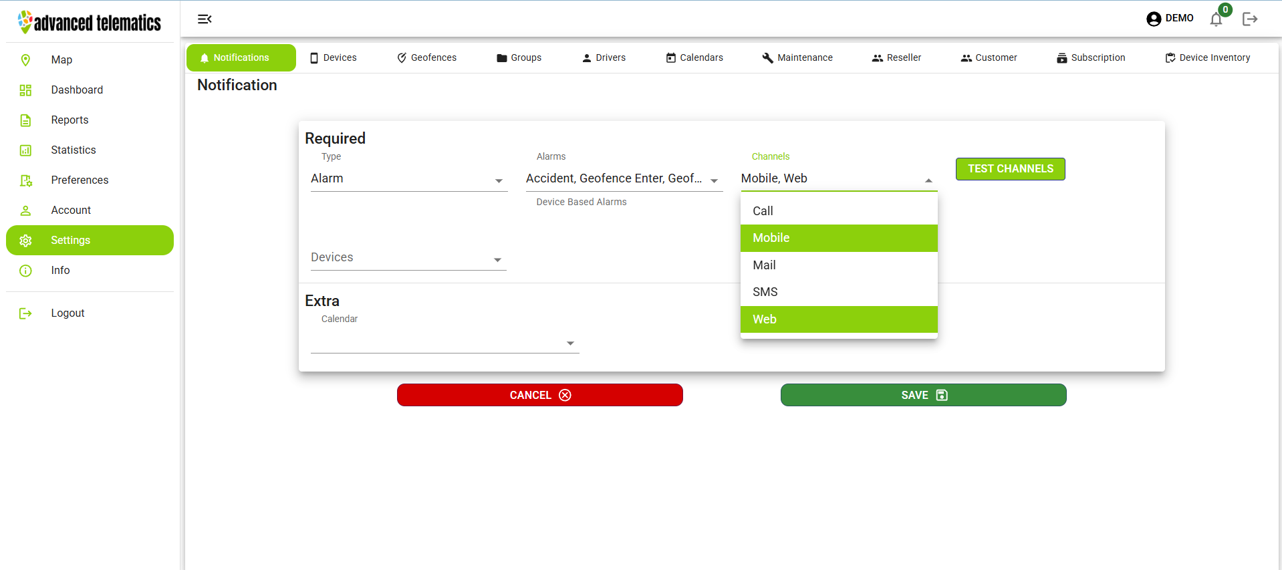Click the Geofences tab icon
The image size is (1282, 570).
[x=402, y=58]
